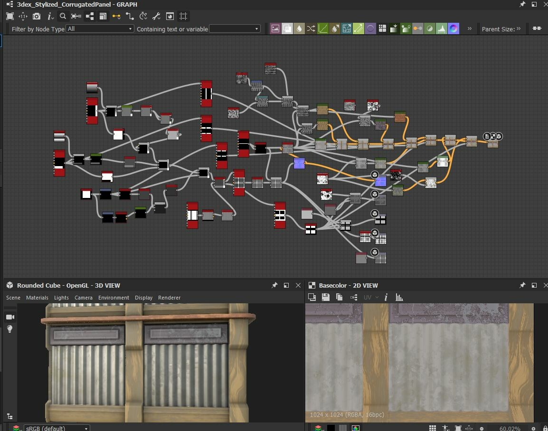This screenshot has width=548, height=431.
Task: Click the wrench settings icon in graph toolbar
Action: tap(156, 16)
